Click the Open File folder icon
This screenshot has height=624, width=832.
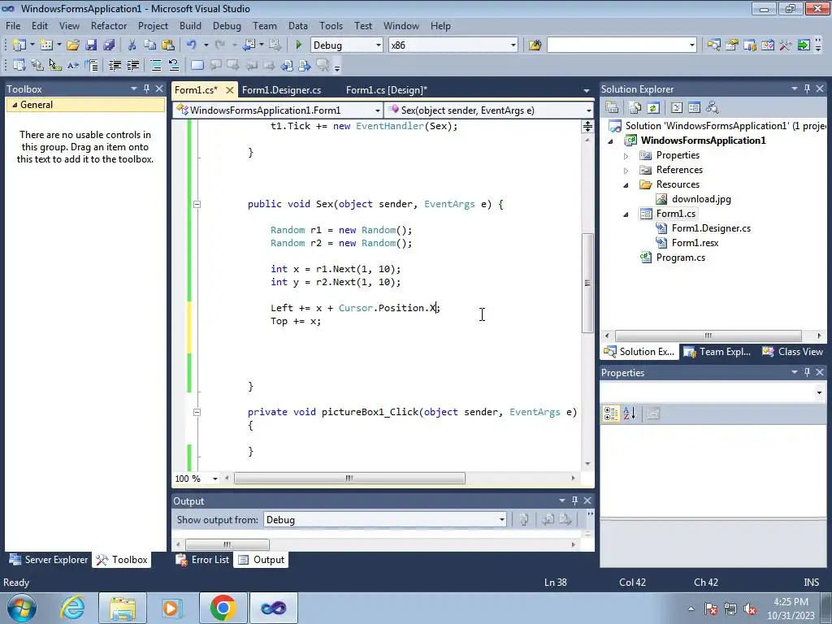(72, 45)
